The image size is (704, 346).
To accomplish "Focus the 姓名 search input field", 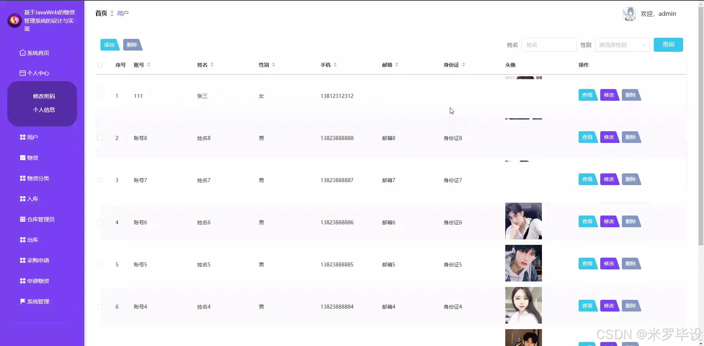I will (x=549, y=45).
